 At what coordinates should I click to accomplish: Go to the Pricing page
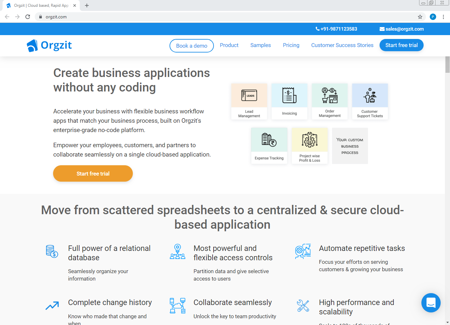tap(291, 45)
